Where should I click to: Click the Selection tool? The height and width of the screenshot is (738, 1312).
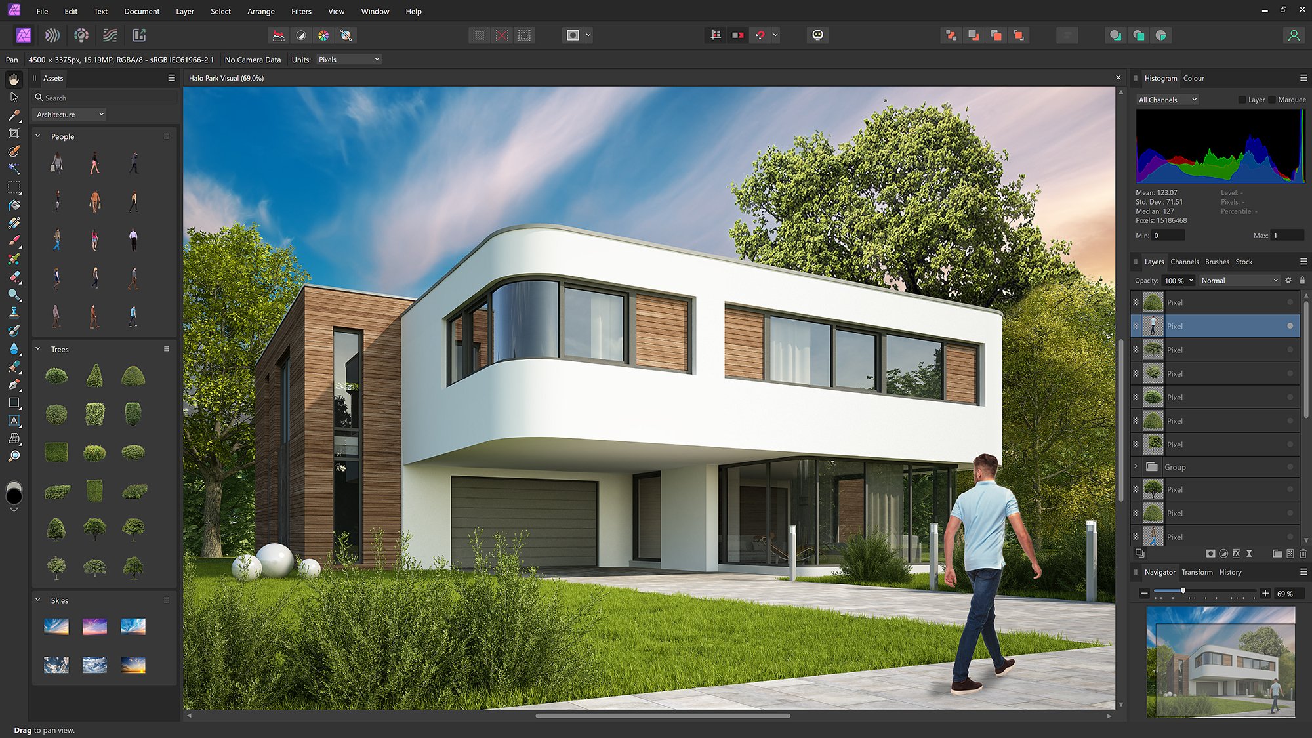(14, 96)
